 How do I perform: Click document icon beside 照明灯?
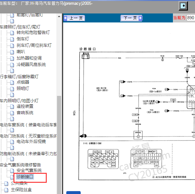(12, 89)
